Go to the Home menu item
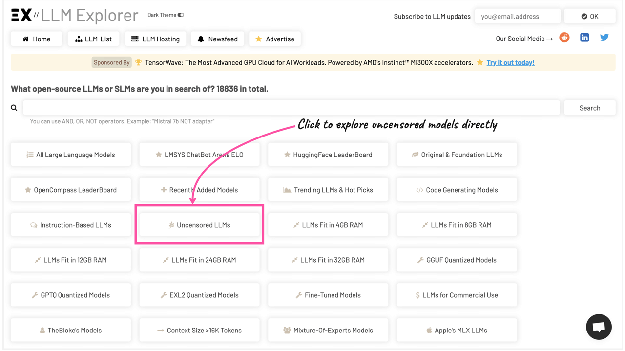Image resolution: width=625 pixels, height=351 pixels. point(37,39)
